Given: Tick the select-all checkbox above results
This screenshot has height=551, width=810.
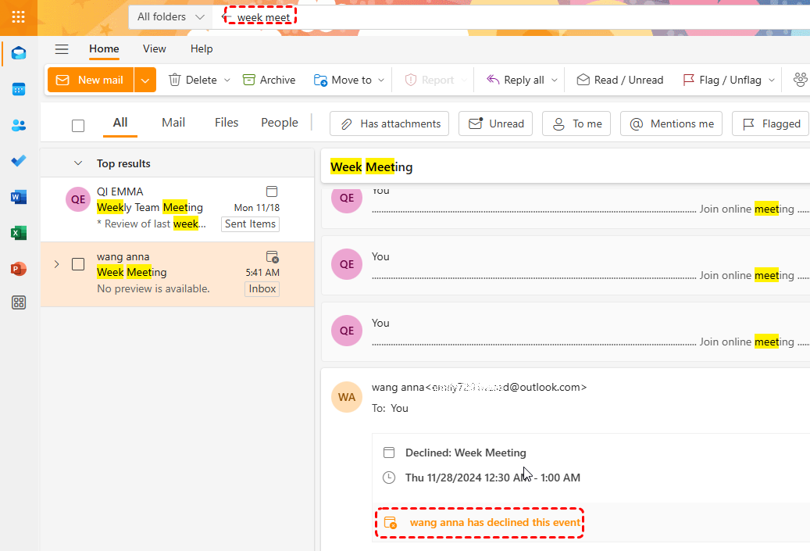Looking at the screenshot, I should pyautogui.click(x=78, y=126).
